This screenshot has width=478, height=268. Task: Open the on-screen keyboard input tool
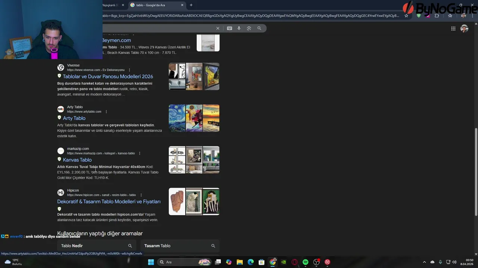point(229,28)
